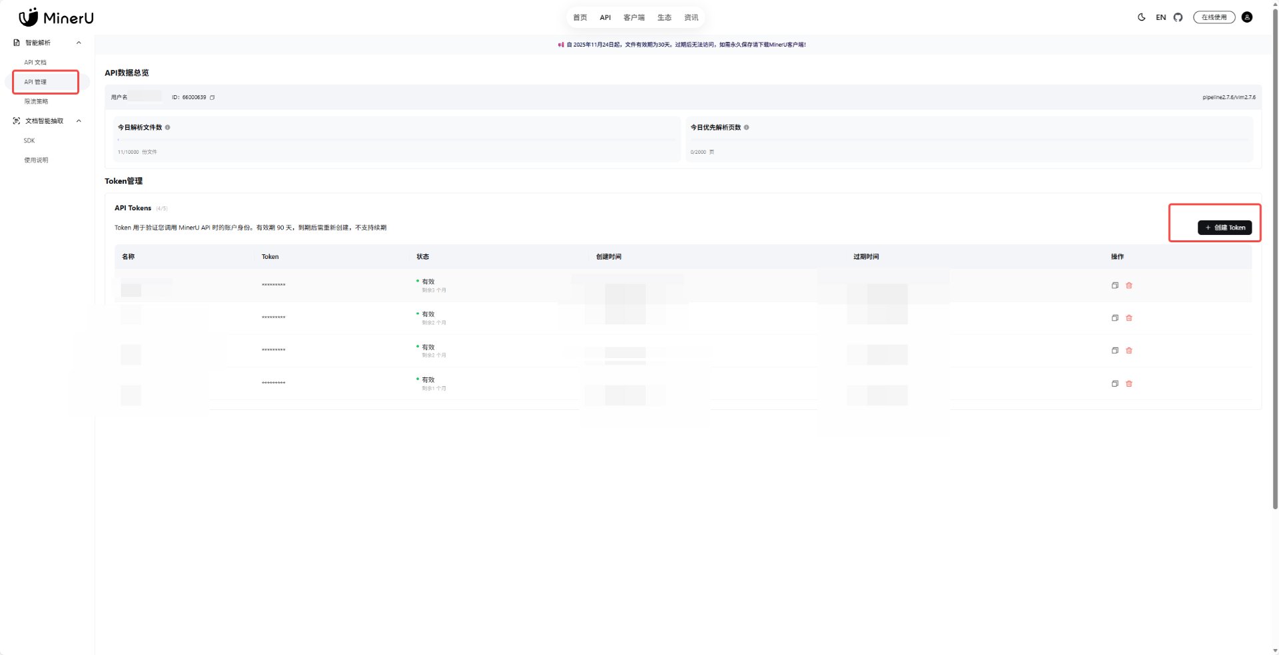Open 客户端 in top navigation
This screenshot has width=1279, height=655.
(x=634, y=17)
